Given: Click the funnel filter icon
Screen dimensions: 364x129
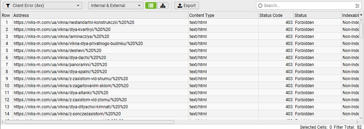Looking at the screenshot, I should 8,6.
